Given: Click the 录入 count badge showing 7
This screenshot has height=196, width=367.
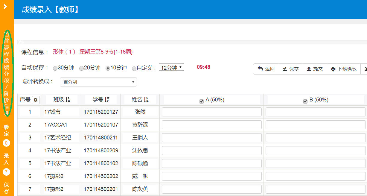Looking at the screenshot, I should coord(6,172).
